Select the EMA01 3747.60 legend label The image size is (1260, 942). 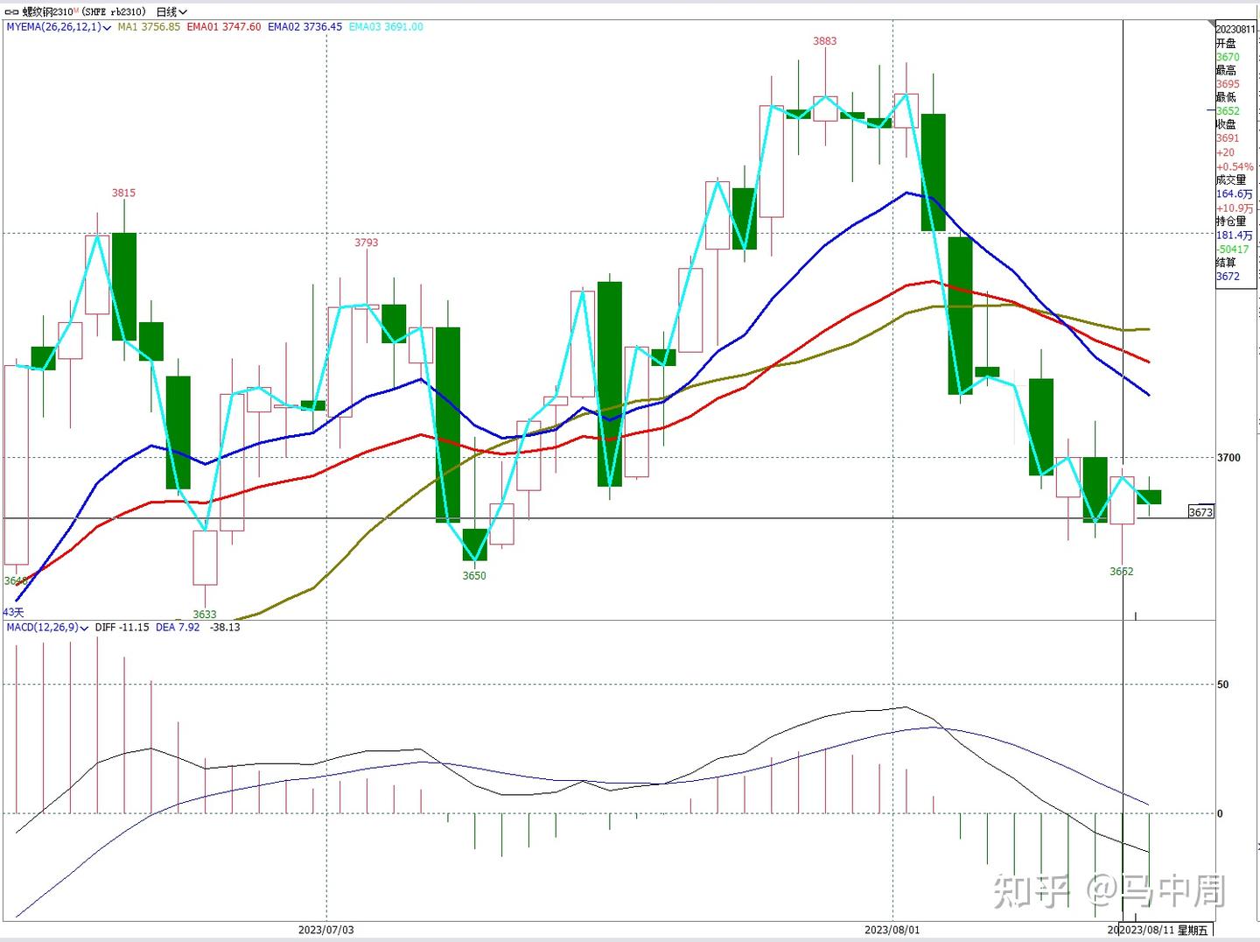point(223,27)
